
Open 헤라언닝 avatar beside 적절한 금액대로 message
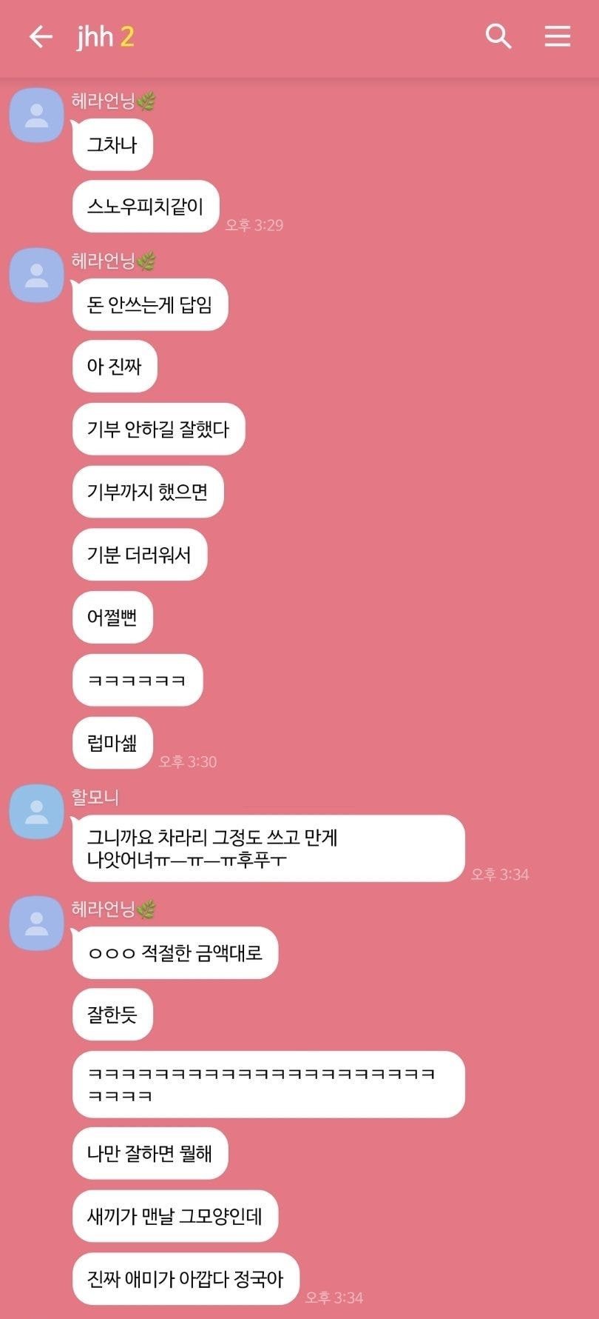[36, 924]
